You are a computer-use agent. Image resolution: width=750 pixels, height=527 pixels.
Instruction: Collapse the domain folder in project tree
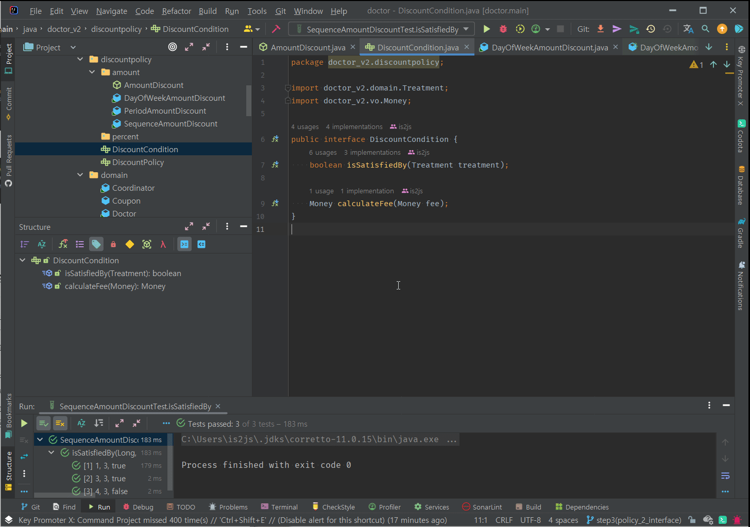point(80,175)
